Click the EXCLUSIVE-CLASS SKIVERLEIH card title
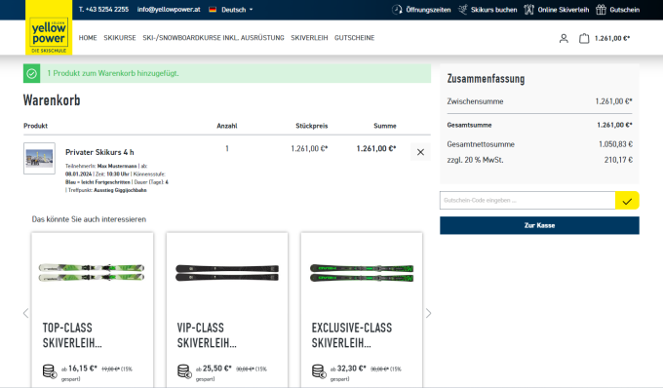The width and height of the screenshot is (663, 388). click(x=352, y=335)
